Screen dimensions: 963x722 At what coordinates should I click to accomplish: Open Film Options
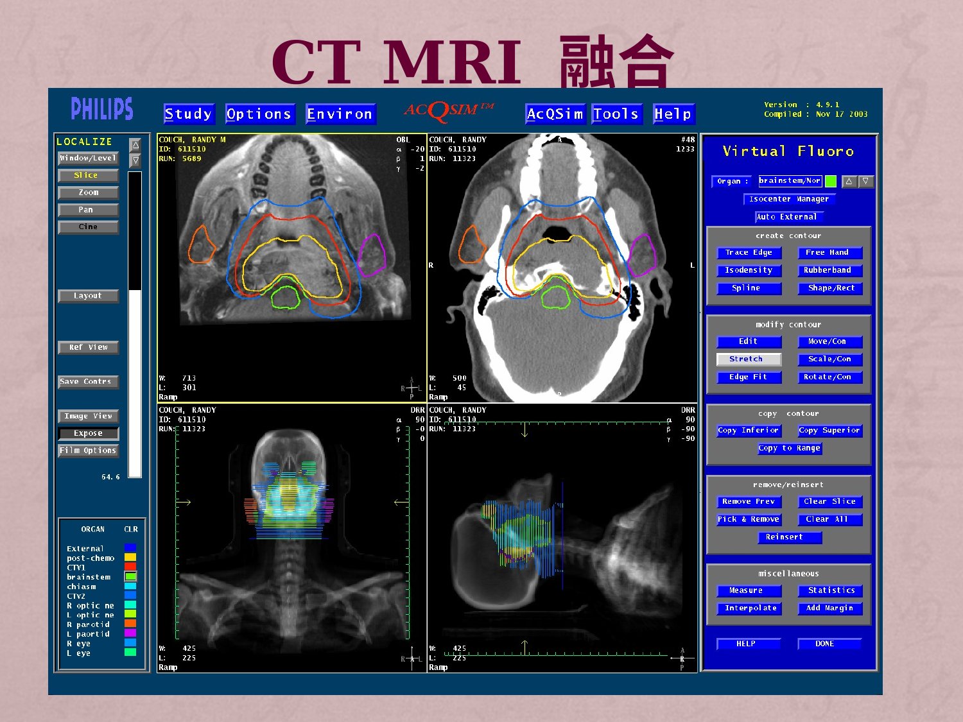88,451
